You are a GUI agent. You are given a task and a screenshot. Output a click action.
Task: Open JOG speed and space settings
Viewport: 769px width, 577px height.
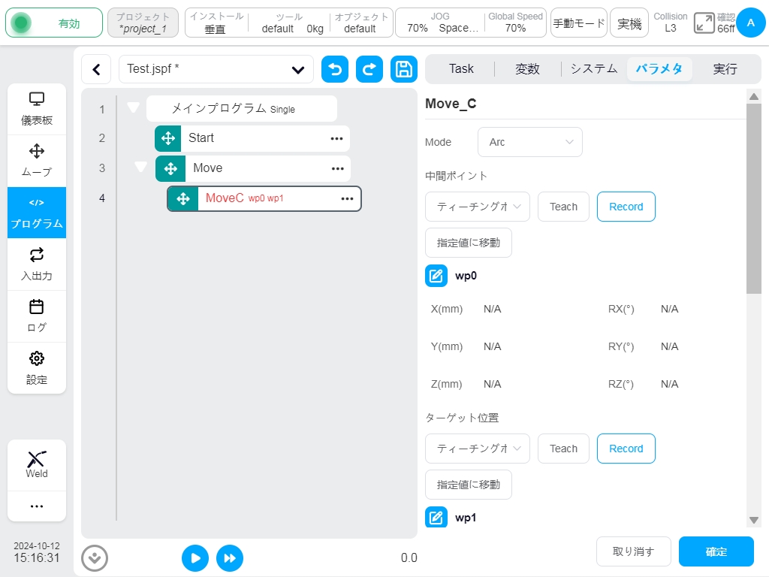pyautogui.click(x=440, y=23)
